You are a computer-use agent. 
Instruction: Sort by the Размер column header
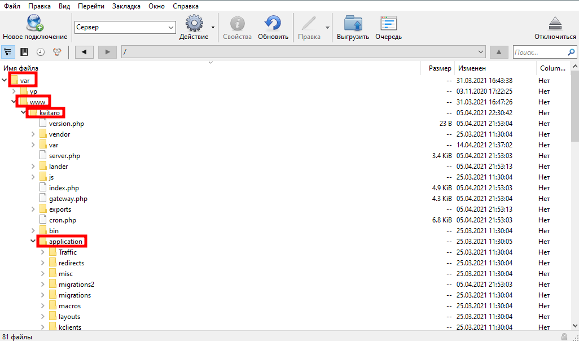[439, 68]
